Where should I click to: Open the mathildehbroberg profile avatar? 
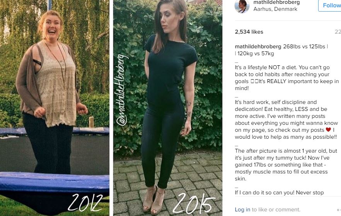(x=242, y=6)
